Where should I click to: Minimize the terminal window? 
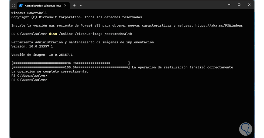point(229,5)
